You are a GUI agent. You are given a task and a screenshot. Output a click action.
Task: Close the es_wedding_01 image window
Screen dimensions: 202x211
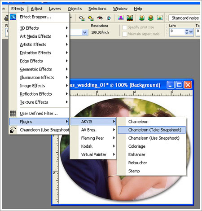tap(188, 85)
